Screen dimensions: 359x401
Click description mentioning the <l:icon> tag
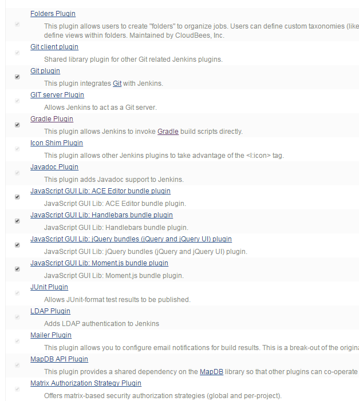click(164, 156)
